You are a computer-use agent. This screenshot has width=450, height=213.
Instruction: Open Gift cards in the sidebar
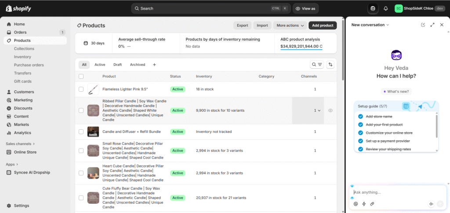[x=23, y=82]
